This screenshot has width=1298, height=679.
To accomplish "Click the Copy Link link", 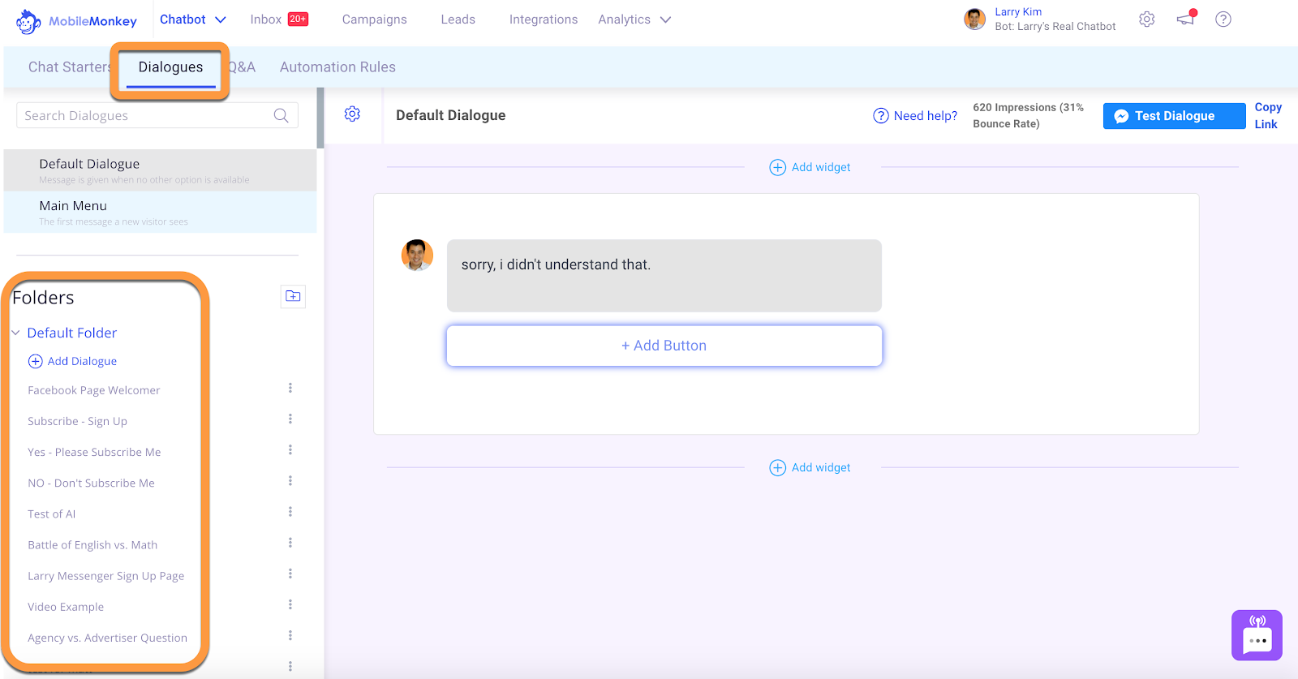I will pos(1267,115).
